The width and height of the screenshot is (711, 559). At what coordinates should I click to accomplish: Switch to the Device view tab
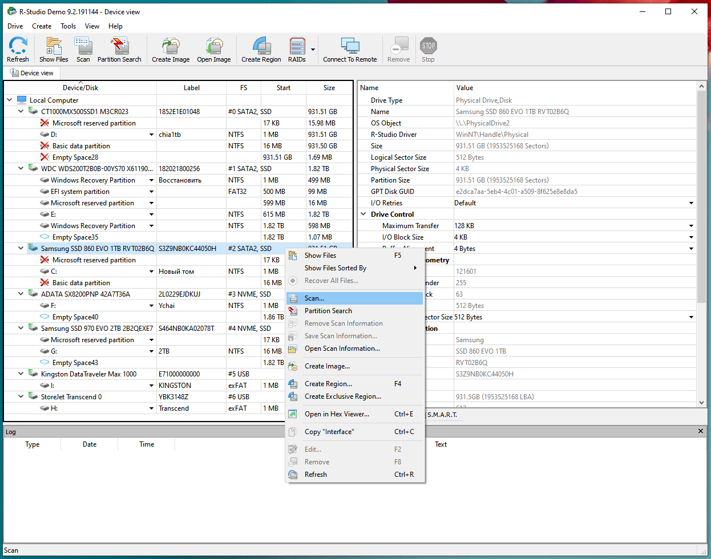tap(32, 73)
